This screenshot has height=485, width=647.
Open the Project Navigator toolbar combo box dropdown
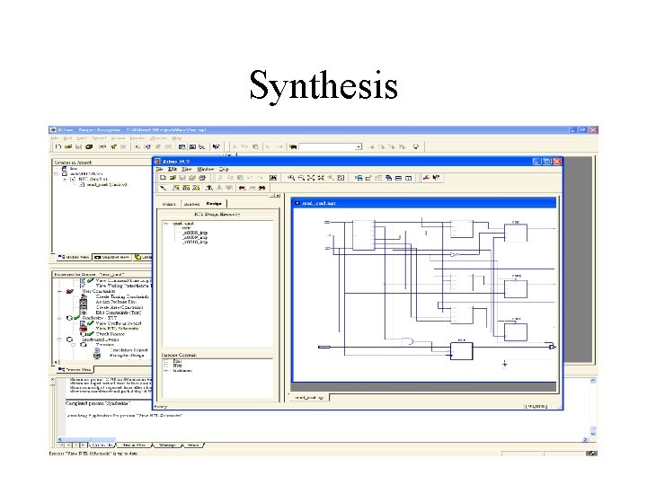pyautogui.click(x=359, y=146)
